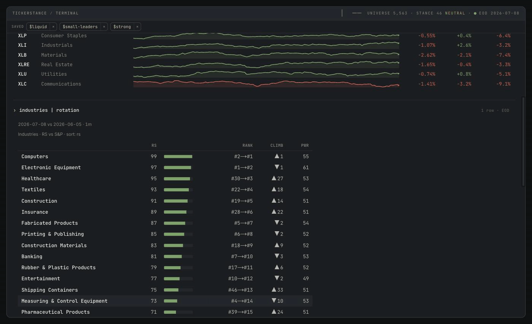This screenshot has height=324, width=532.
Task: Click the XLC red sparkline chart
Action: point(266,84)
